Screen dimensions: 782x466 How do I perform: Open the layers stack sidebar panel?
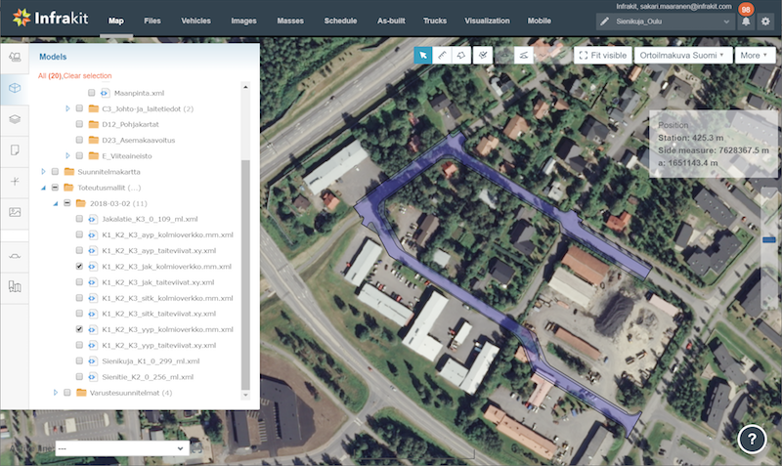pyautogui.click(x=15, y=119)
